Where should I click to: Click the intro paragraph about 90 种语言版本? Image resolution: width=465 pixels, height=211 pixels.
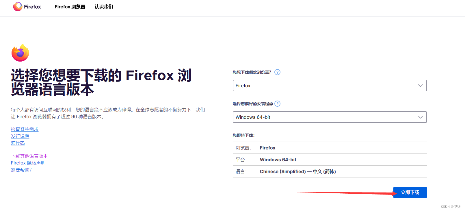pyautogui.click(x=108, y=113)
